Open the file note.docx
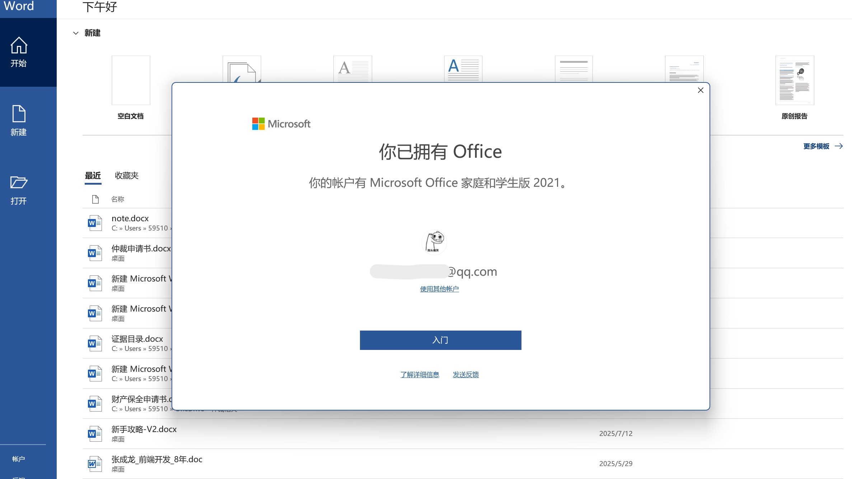Screen dimensions: 852x479 130,218
